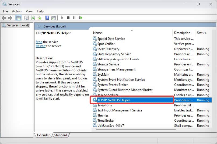Select the Task Scheduler service
This screenshot has width=217, height=144.
tap(108, 95)
